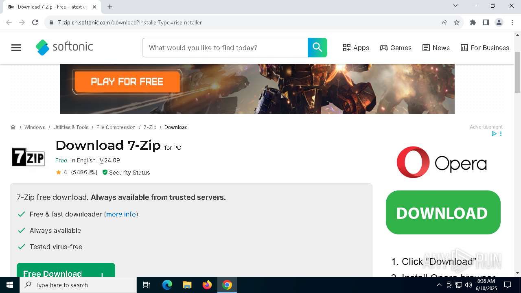Click the Chrome taskbar icon
Screen dimensions: 521x293
pyautogui.click(x=227, y=285)
